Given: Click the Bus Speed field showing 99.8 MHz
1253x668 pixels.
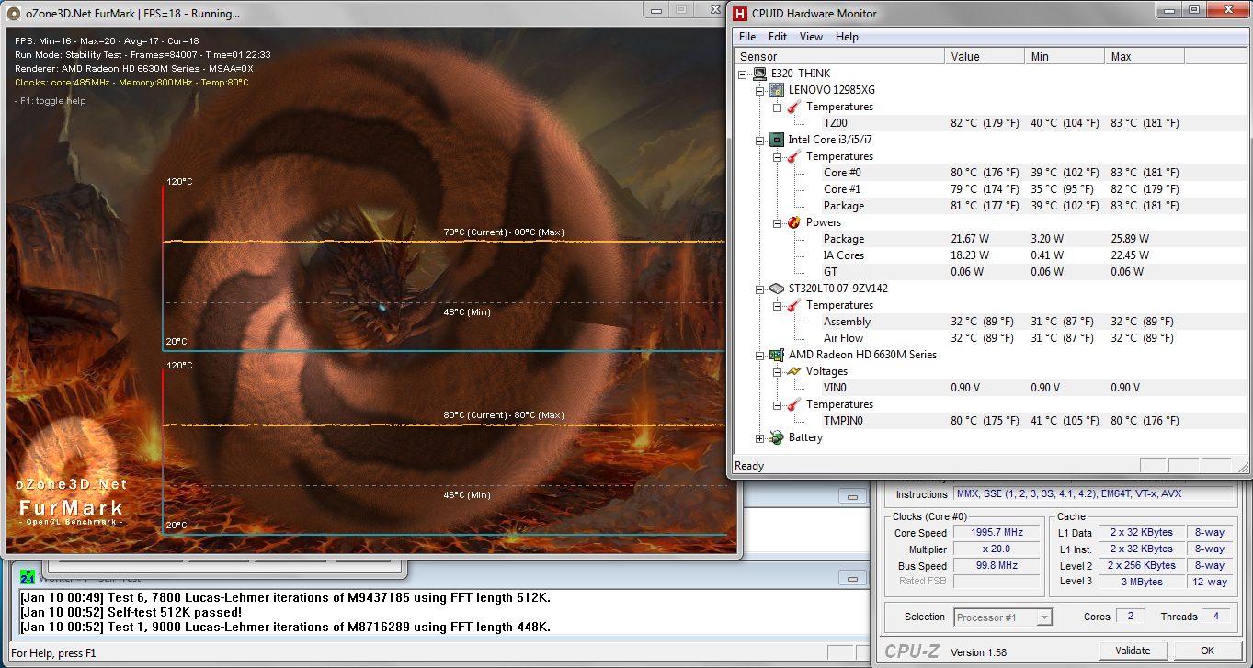Looking at the screenshot, I should 997,566.
